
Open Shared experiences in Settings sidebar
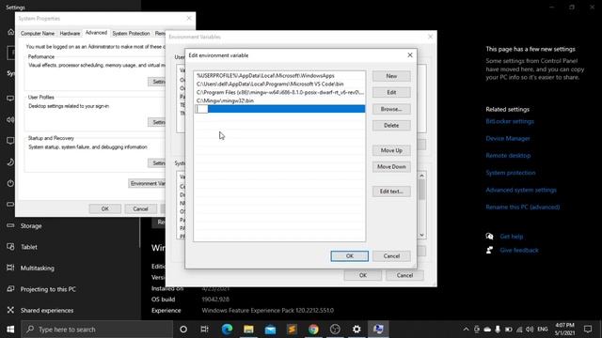tap(47, 311)
